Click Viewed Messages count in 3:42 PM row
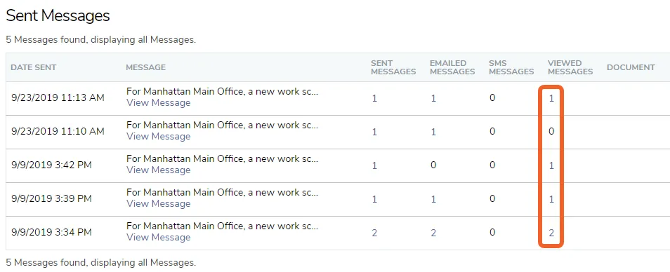670x272 pixels. pyautogui.click(x=551, y=165)
